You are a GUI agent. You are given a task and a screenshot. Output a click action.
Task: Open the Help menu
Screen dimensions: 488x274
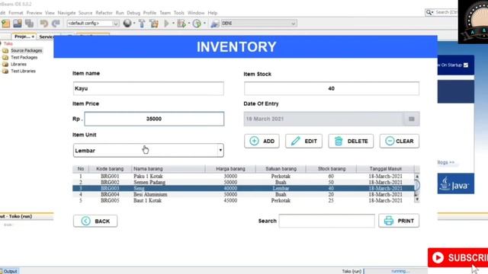coord(212,13)
